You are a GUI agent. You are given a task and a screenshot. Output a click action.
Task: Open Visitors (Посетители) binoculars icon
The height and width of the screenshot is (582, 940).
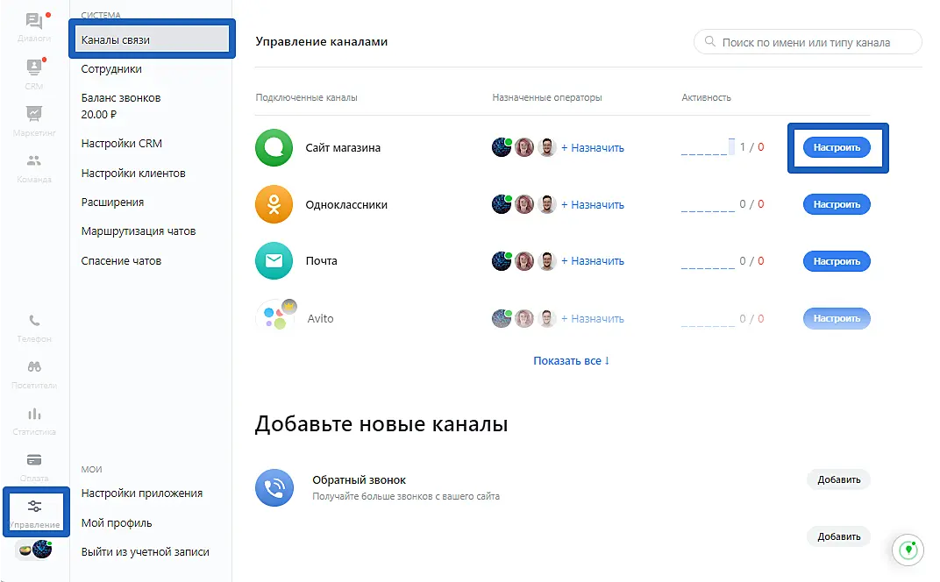(x=34, y=367)
